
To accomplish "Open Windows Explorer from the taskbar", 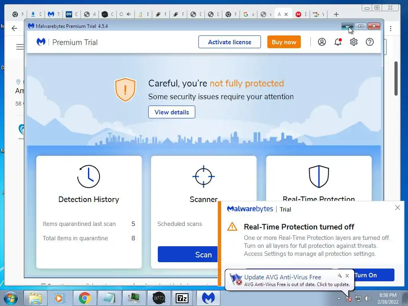I will coord(35,298).
